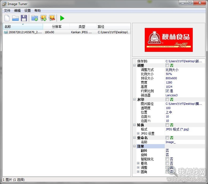208x184 pixels.
Task: Enable the 重命名 rename checkbox
Action: pos(167,138)
